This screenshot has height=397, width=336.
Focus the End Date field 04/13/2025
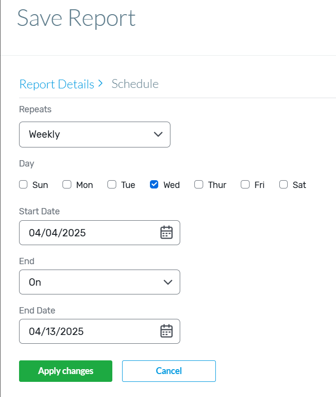click(x=100, y=331)
